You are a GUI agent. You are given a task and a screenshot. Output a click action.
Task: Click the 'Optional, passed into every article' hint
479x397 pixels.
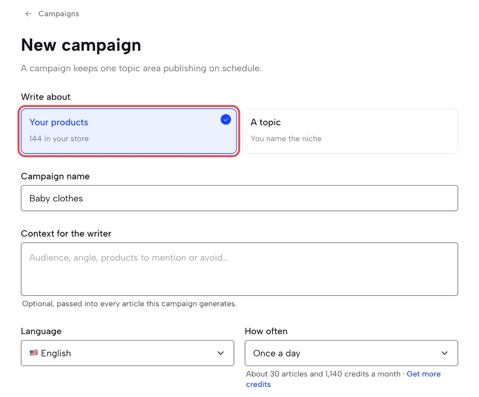click(x=129, y=304)
